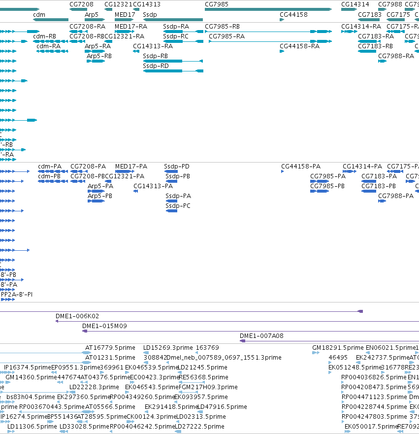The height and width of the screenshot is (434, 419).
Task: Select the CG44158 gene label
Action: click(x=293, y=15)
